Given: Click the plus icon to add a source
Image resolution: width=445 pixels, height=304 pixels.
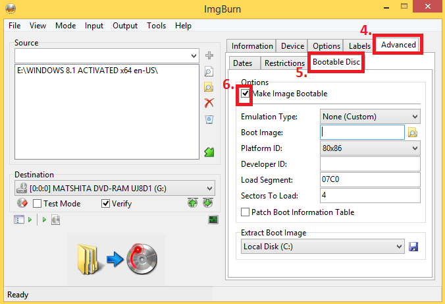Looking at the screenshot, I should coord(209,55).
